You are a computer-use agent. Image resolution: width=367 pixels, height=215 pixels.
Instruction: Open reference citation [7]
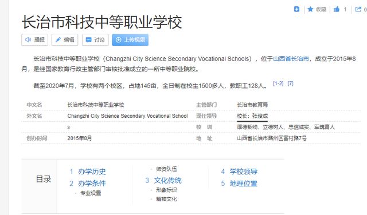[x=290, y=83]
